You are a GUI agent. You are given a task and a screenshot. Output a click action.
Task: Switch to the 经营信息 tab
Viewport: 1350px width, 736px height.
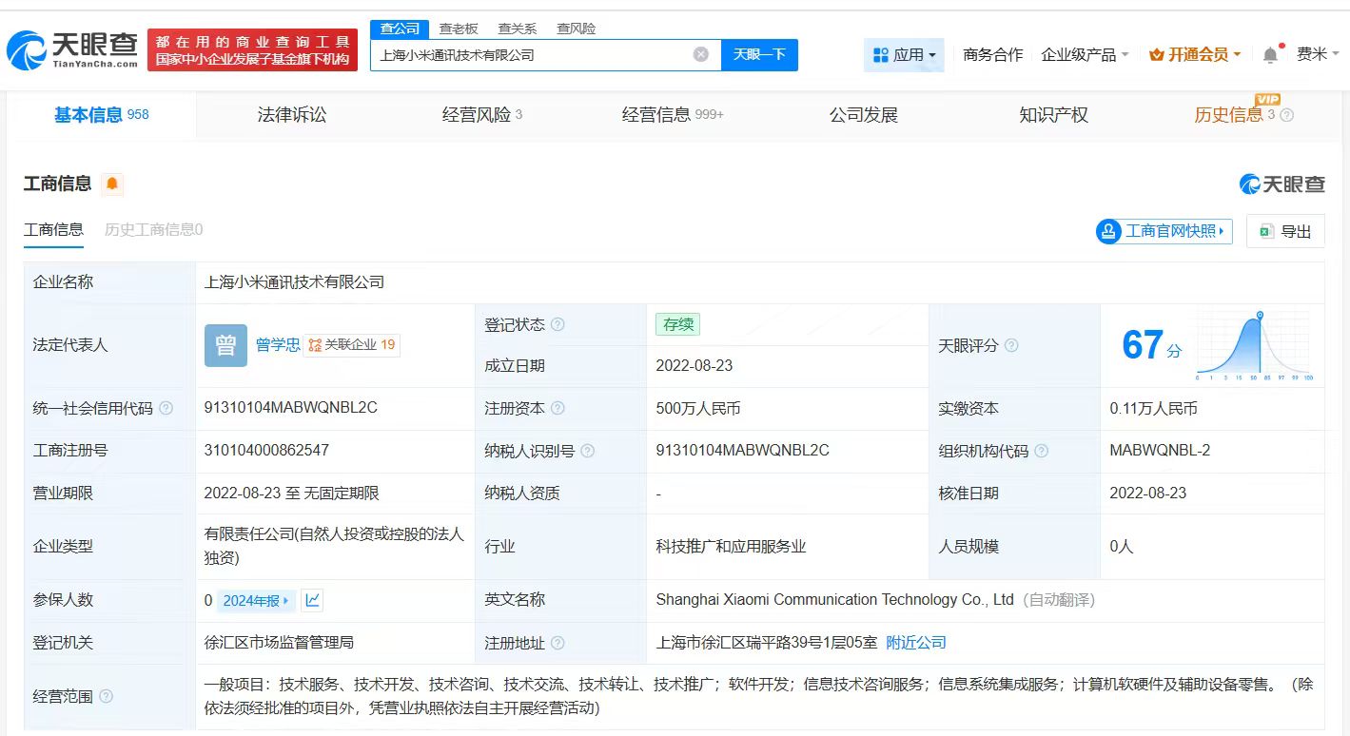coord(673,115)
